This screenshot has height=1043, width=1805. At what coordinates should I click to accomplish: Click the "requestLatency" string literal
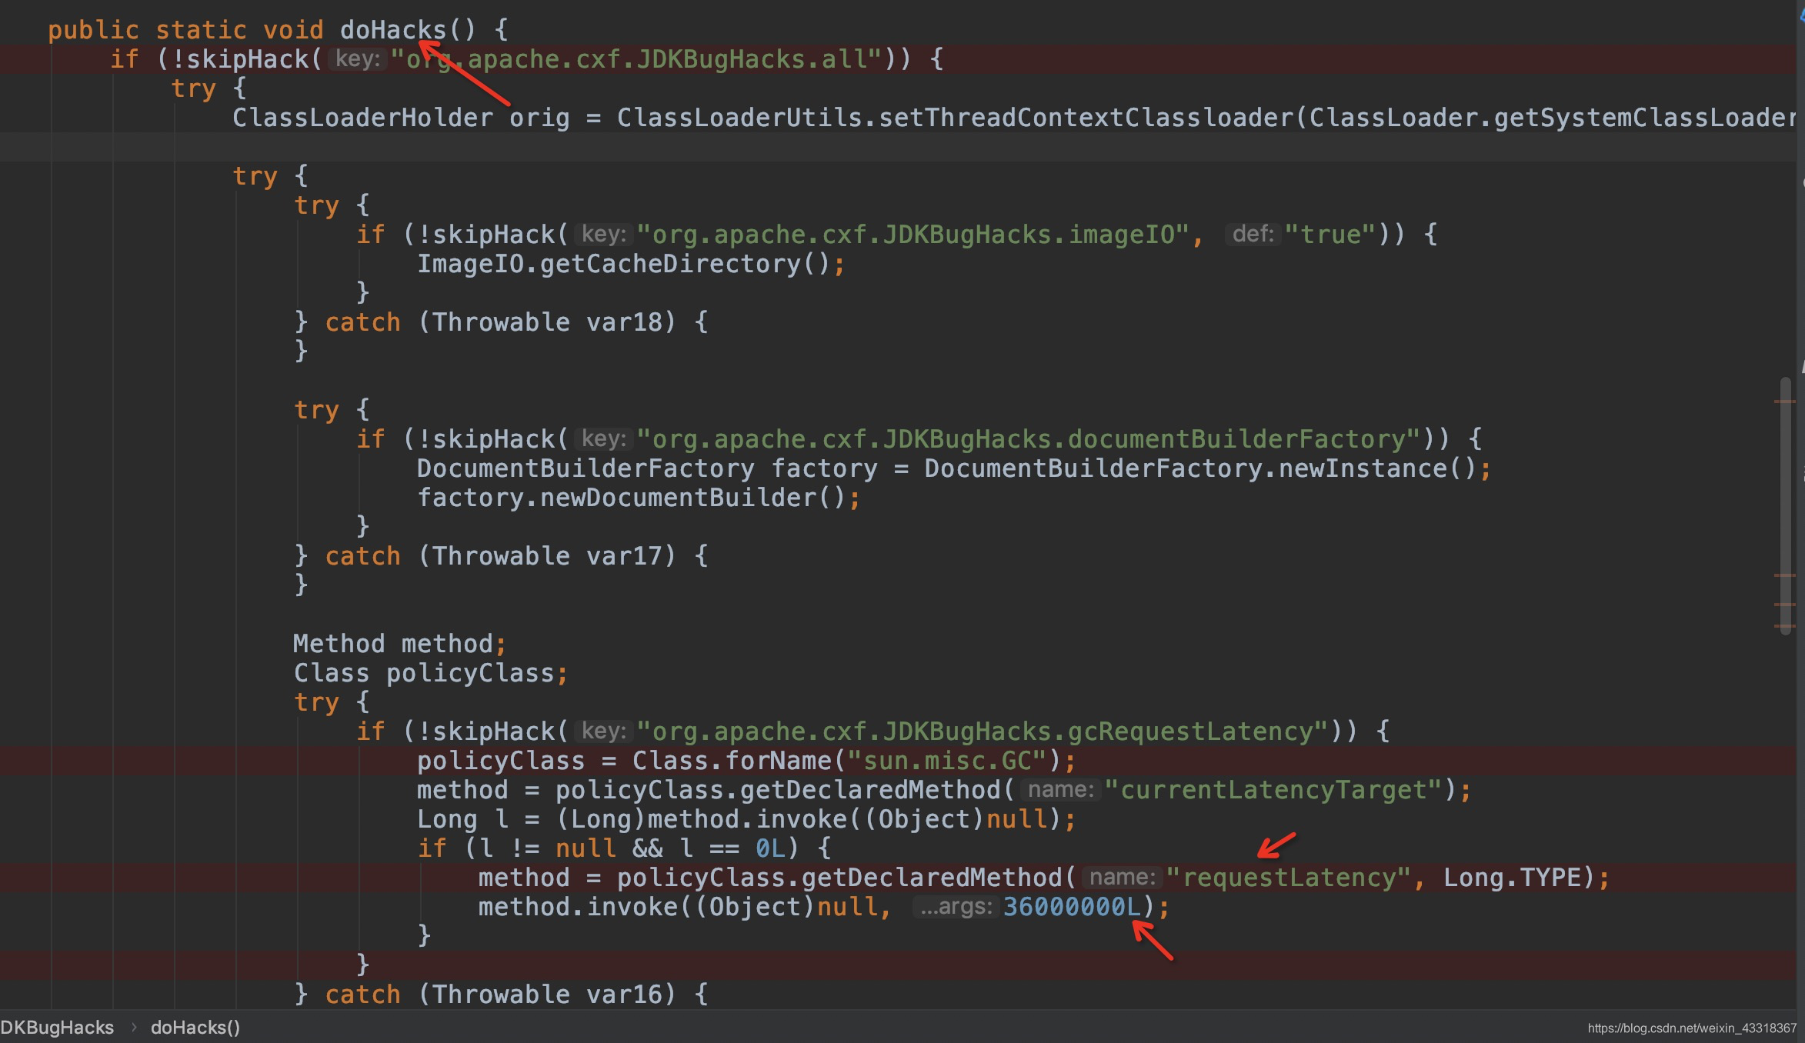point(1289,878)
